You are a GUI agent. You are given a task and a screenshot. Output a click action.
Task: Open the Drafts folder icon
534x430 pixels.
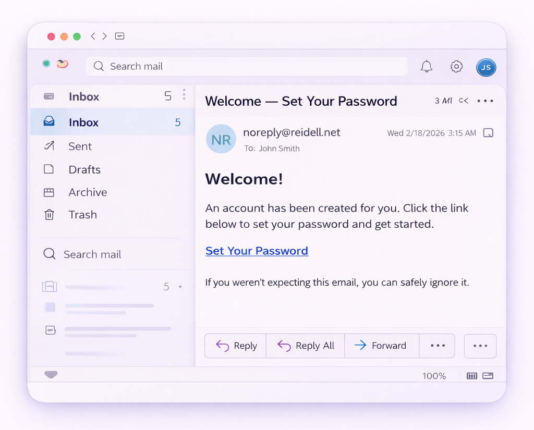click(48, 169)
